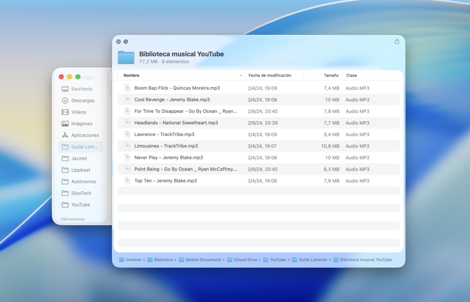
Task: Click the Imágenes picture icon in sidebar
Action: pyautogui.click(x=65, y=124)
